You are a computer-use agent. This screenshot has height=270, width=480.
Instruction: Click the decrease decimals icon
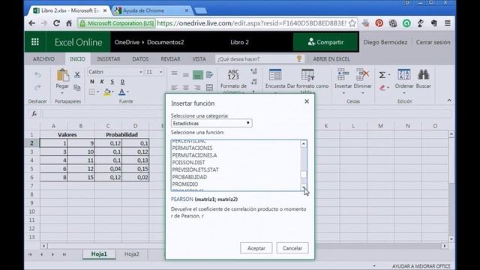pos(253,82)
